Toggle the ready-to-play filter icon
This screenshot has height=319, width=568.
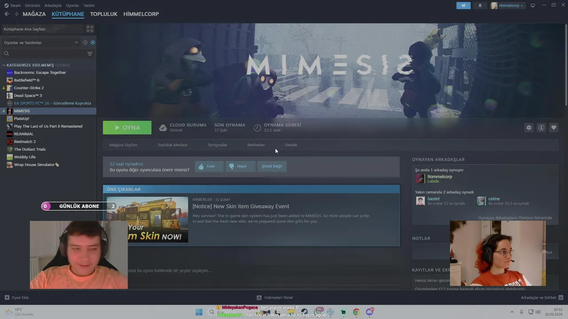(x=93, y=43)
